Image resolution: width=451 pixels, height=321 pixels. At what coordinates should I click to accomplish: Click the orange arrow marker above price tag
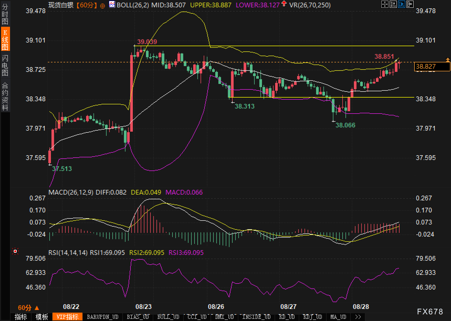coord(448,60)
